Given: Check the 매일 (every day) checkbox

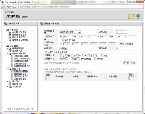Looking at the screenshot, I should [102, 55].
